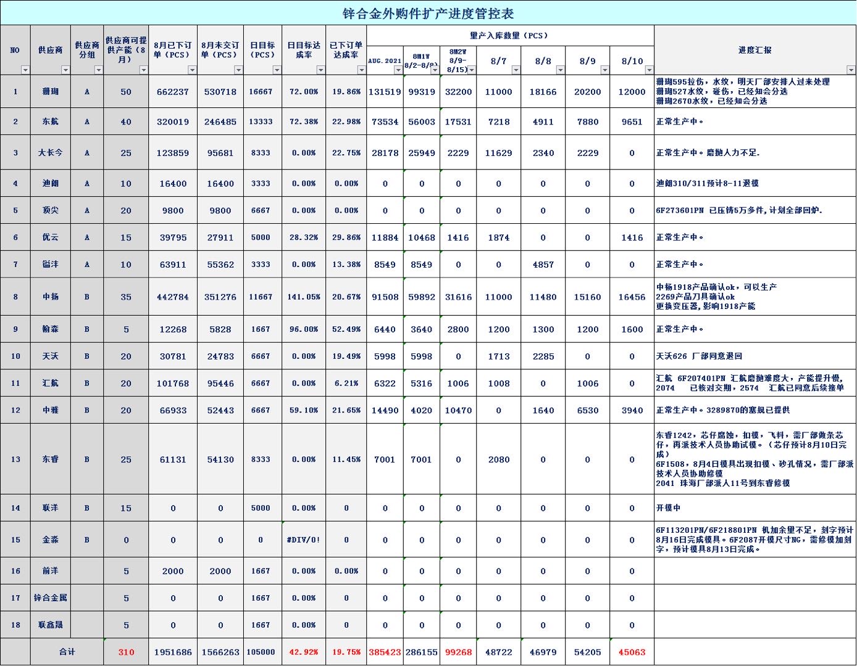Click the 合计 total label cell
The width and height of the screenshot is (857, 666).
click(67, 652)
